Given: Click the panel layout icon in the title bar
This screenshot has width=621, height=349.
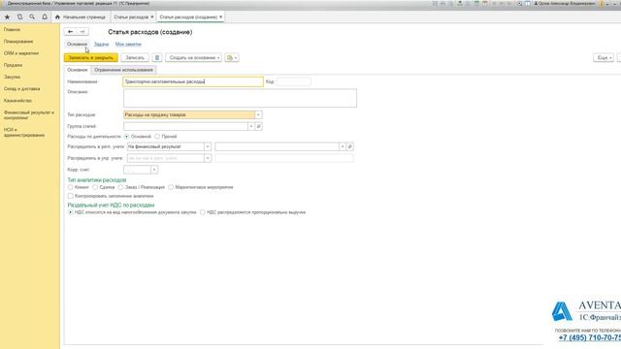Looking at the screenshot, I should click(x=528, y=3).
